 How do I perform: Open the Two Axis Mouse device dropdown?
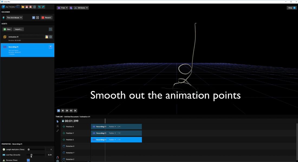pyautogui.click(x=14, y=18)
